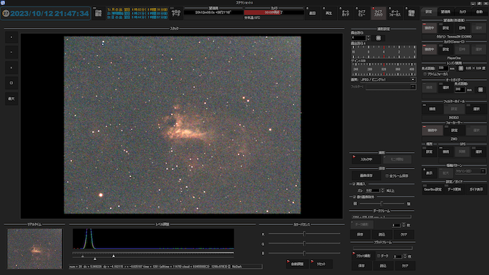
Task: Click the exposure seconds stepper arrows
Action: pos(368,38)
